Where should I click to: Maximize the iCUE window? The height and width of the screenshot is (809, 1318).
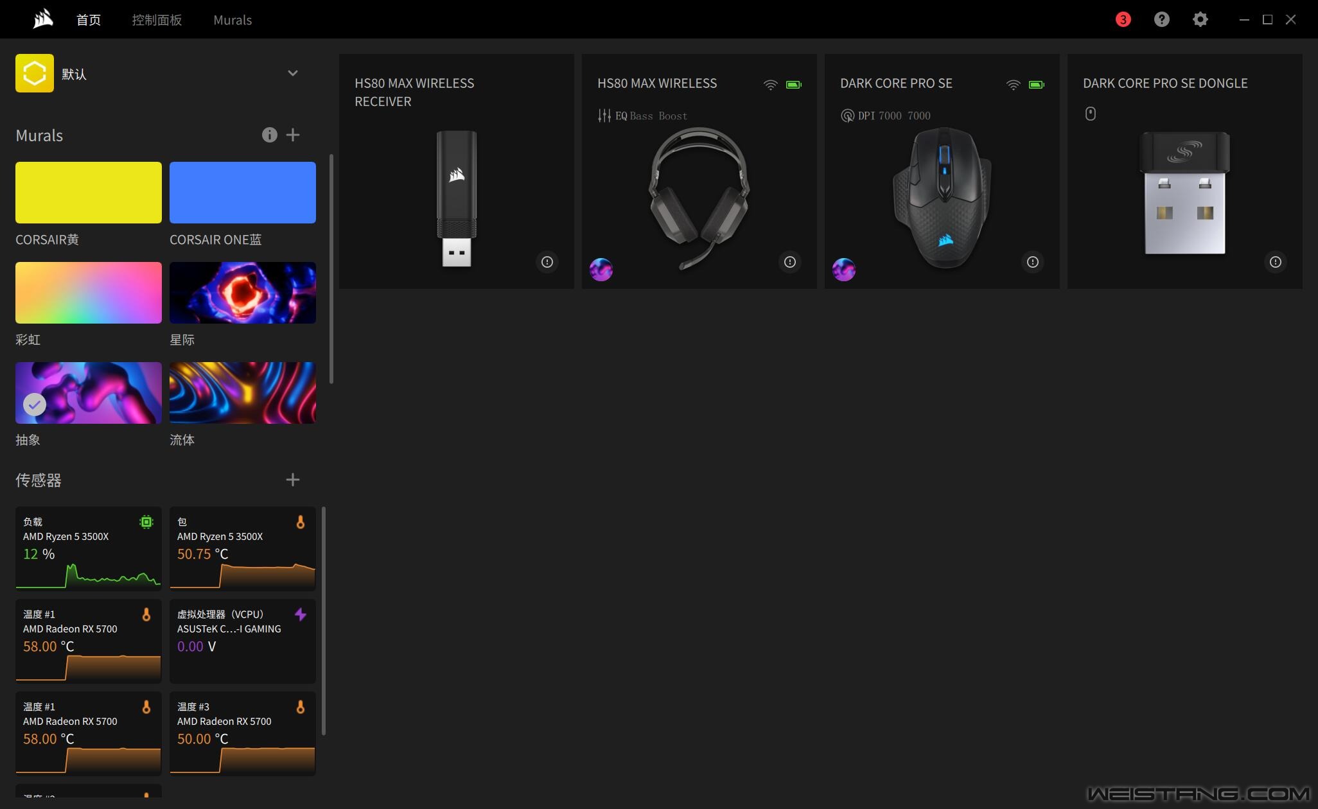pos(1267,20)
